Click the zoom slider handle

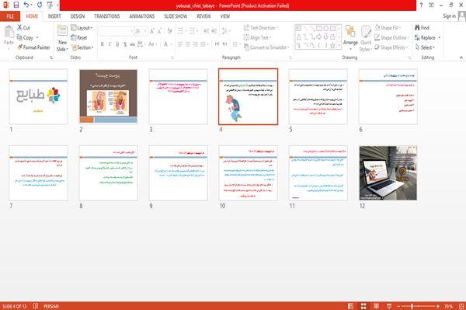(412, 306)
